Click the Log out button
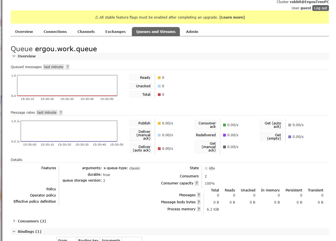The height and width of the screenshot is (241, 336). tap(320, 8)
